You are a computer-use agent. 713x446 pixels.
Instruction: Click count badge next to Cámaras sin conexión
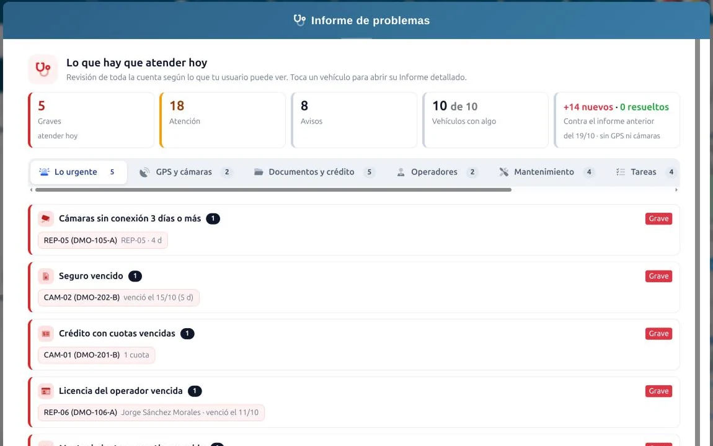pyautogui.click(x=213, y=219)
